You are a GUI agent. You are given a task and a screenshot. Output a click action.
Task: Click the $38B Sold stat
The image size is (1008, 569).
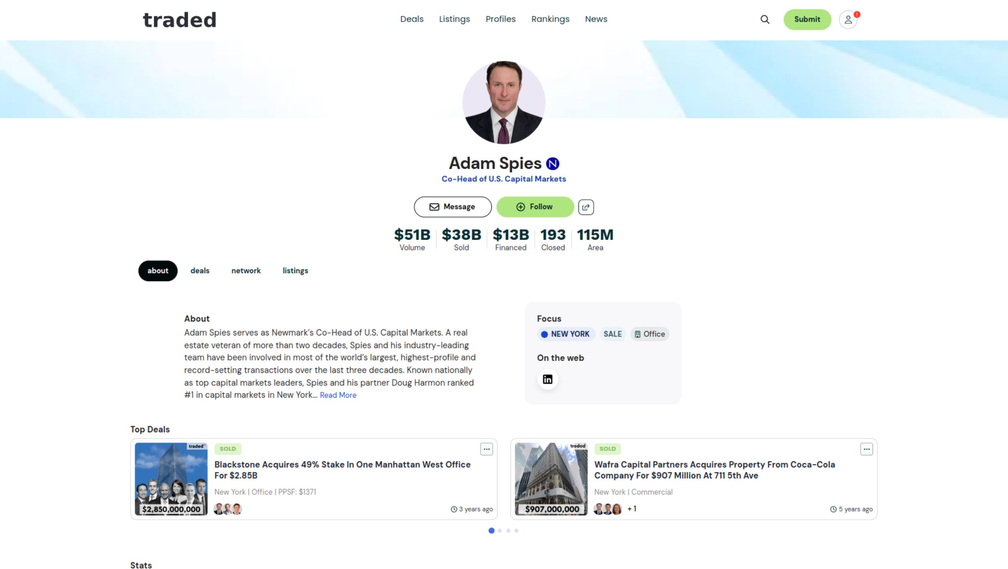(x=462, y=239)
